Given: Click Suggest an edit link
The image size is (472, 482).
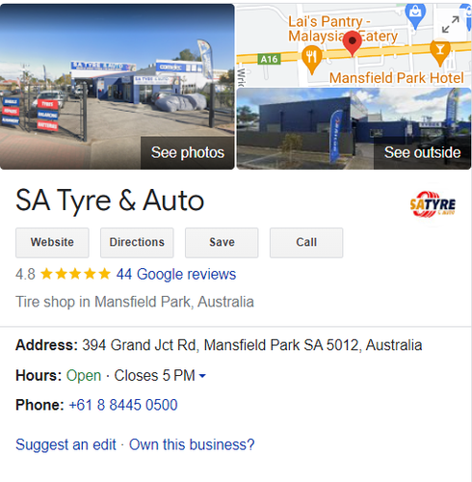Looking at the screenshot, I should [x=66, y=445].
